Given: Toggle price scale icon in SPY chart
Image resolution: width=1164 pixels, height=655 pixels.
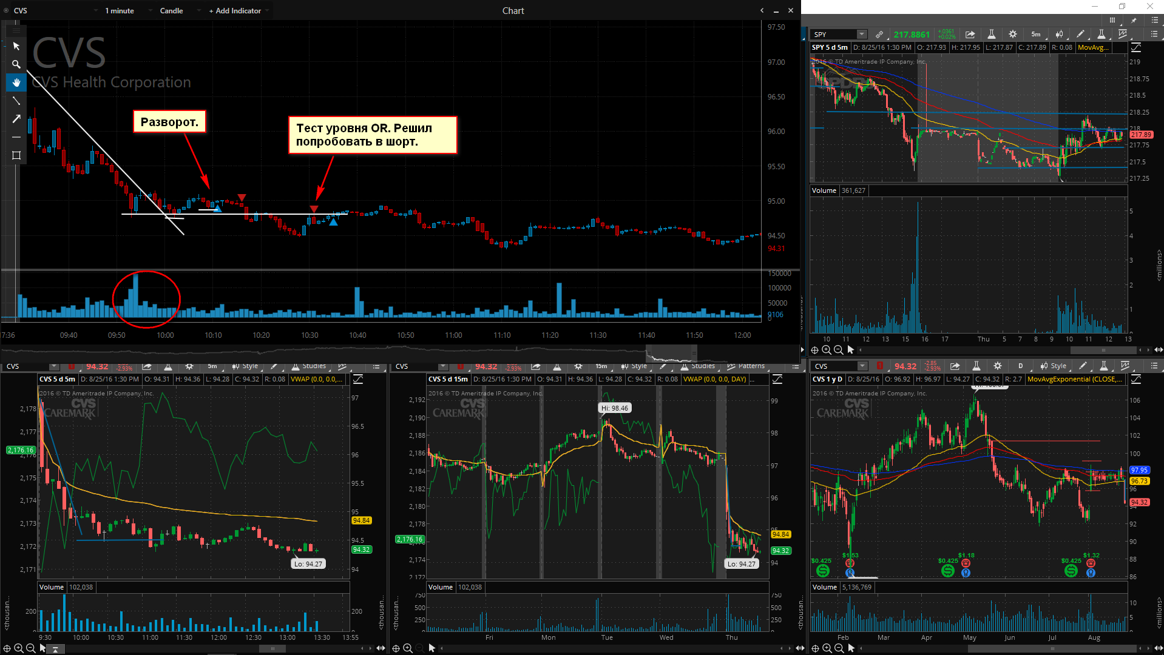Looking at the screenshot, I should [x=1136, y=47].
